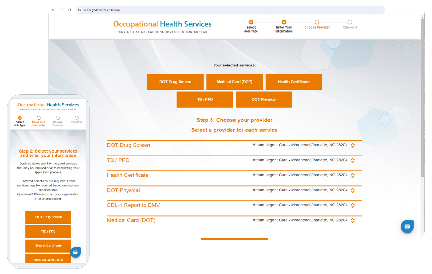This screenshot has width=432, height=274.
Task: Expand the TB / PPD provider selector
Action: 352,160
